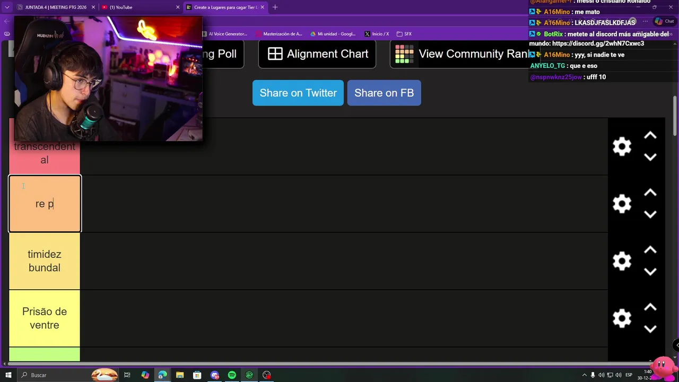Click the page vertical scrollbar
Image resolution: width=679 pixels, height=382 pixels.
pyautogui.click(x=675, y=116)
